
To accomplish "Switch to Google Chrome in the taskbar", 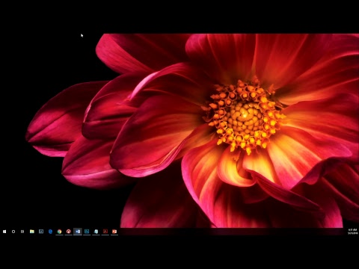I will click(x=59, y=232).
